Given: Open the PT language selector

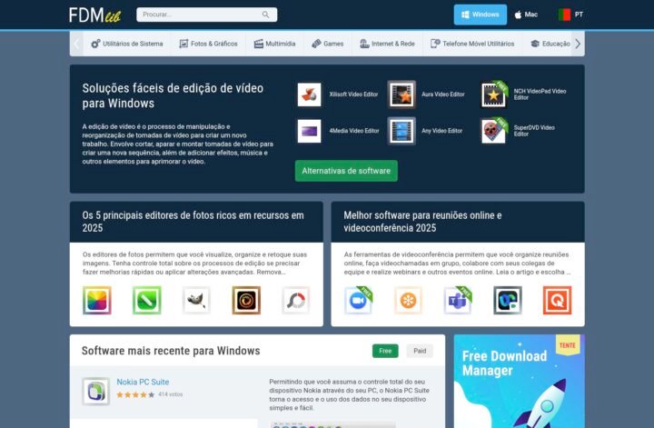Looking at the screenshot, I should 570,15.
